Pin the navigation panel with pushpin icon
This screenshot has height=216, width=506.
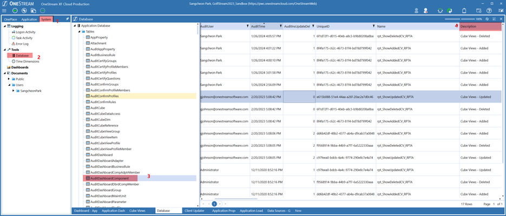point(67,19)
